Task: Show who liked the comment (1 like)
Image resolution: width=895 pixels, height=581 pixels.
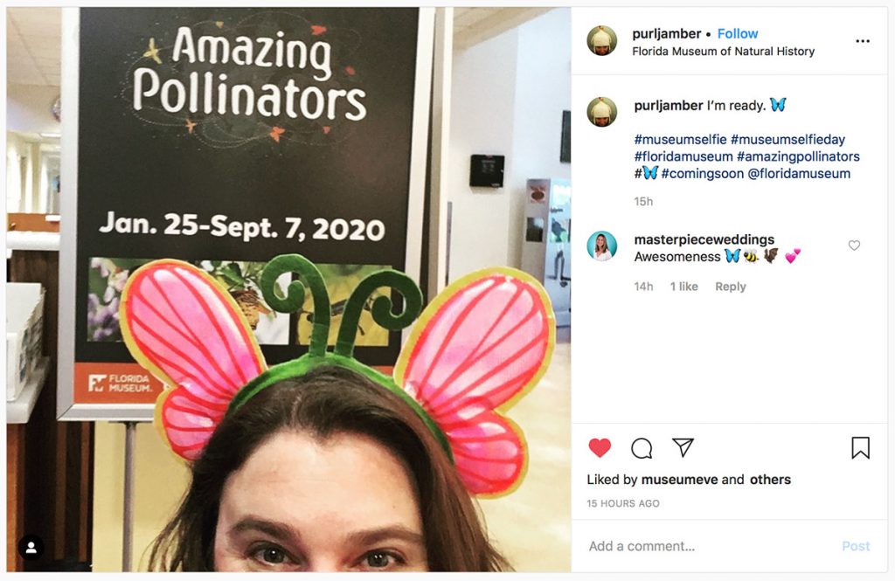Action: 683,287
